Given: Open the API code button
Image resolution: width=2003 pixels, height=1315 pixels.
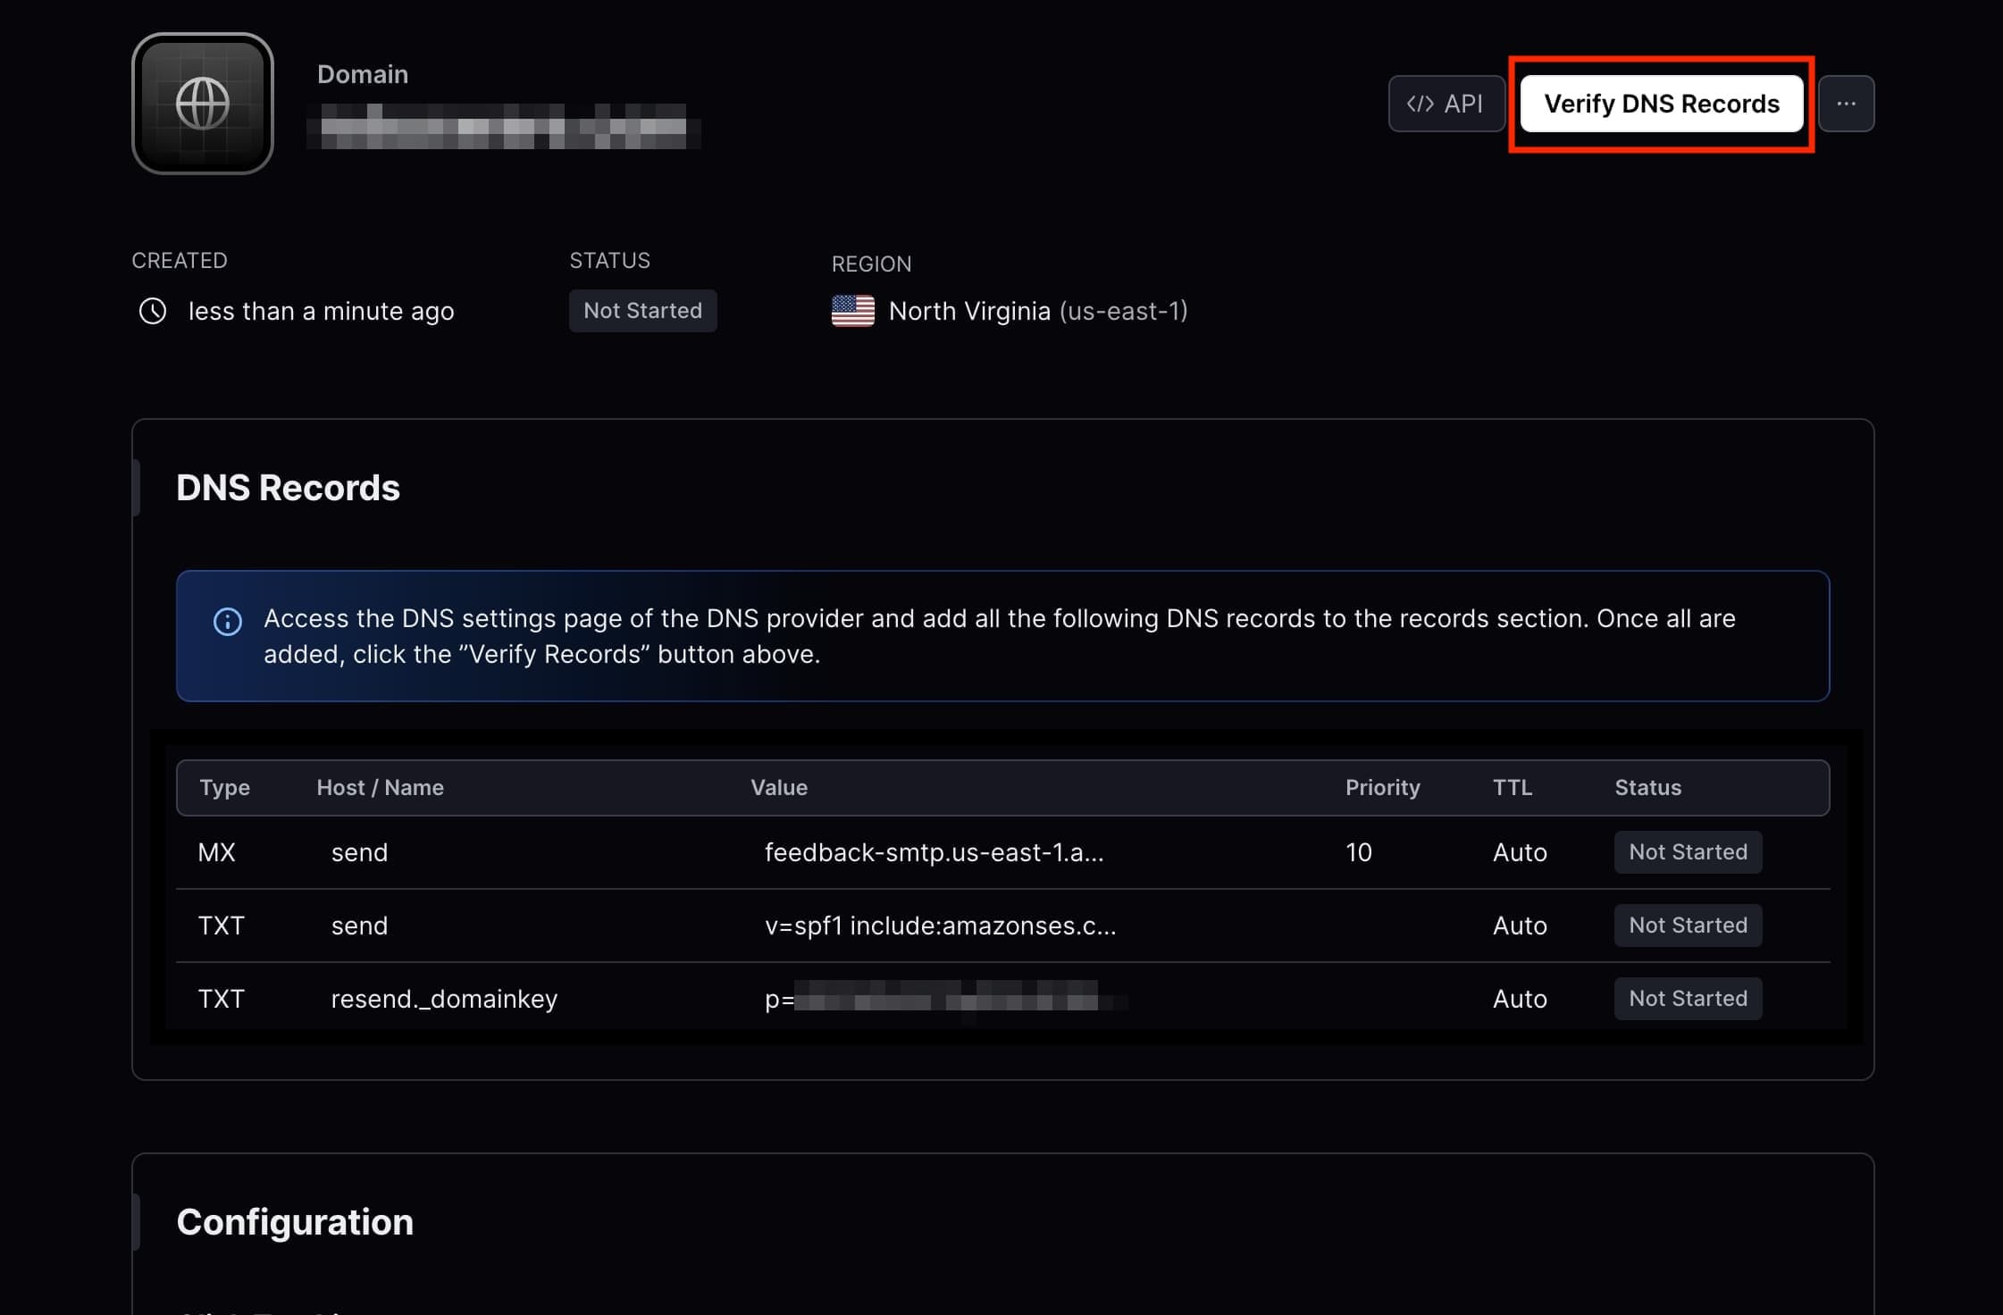Looking at the screenshot, I should pos(1446,104).
